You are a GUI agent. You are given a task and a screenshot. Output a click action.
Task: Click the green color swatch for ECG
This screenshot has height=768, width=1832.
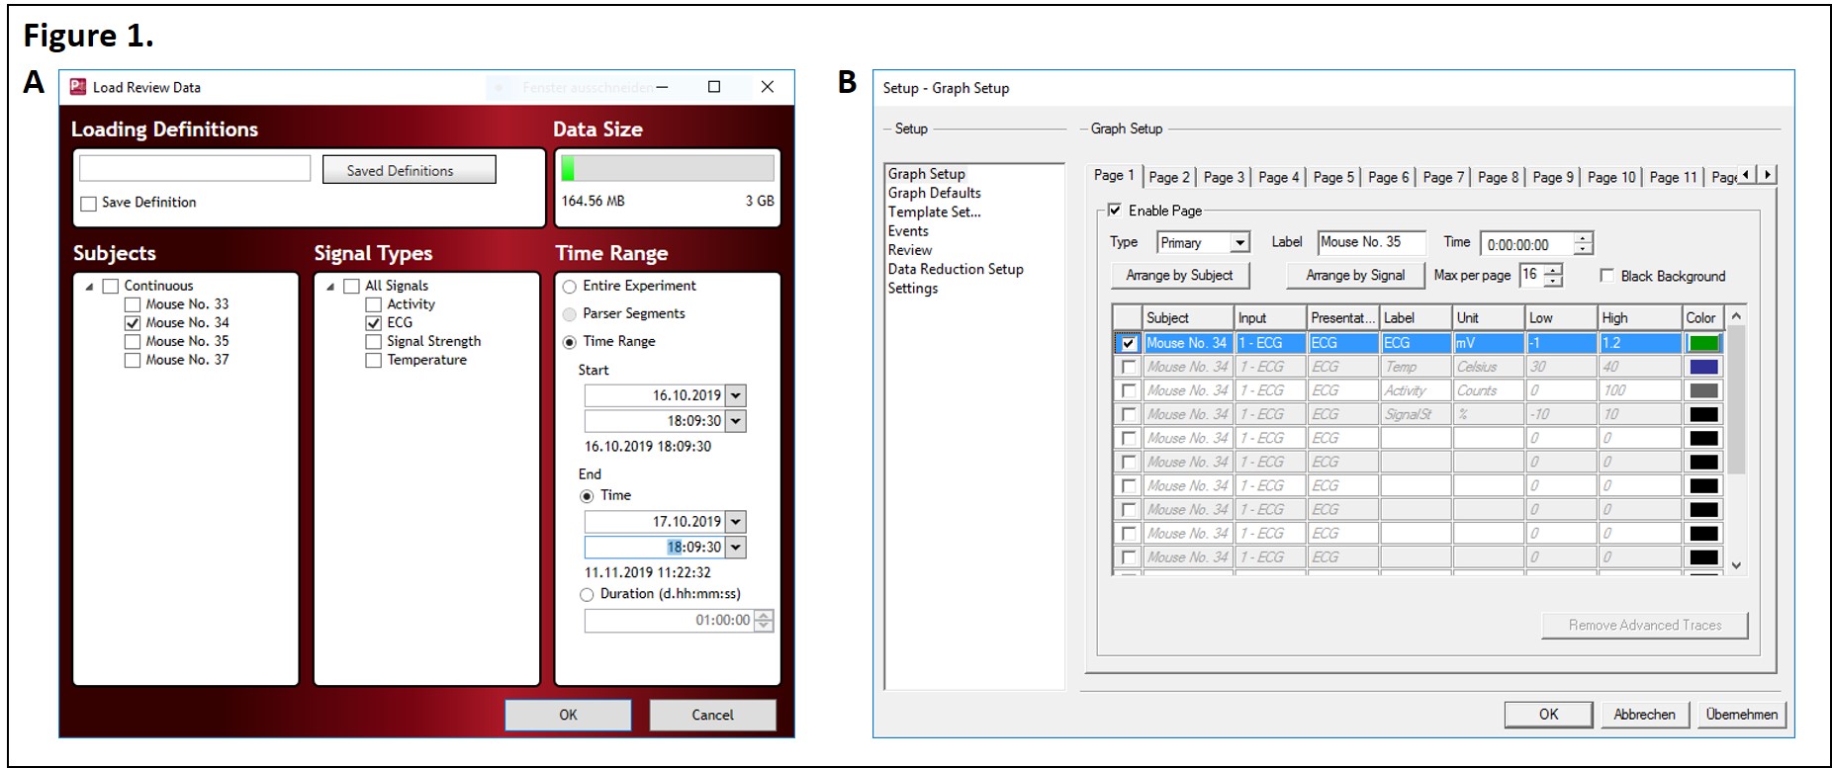pos(1703,343)
